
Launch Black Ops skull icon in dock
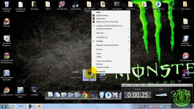102,95
